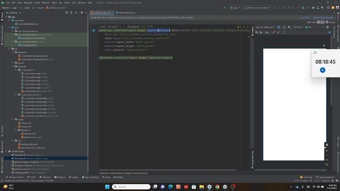Collapse the manifests folder

click(10, 20)
